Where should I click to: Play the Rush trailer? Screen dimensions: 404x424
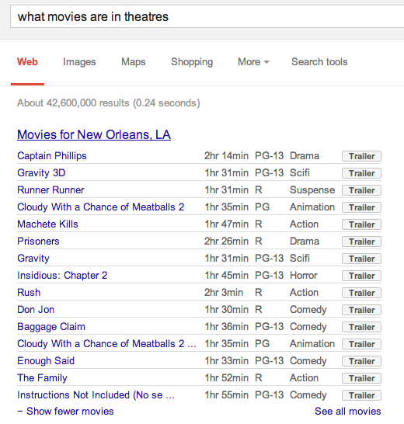[x=361, y=293]
